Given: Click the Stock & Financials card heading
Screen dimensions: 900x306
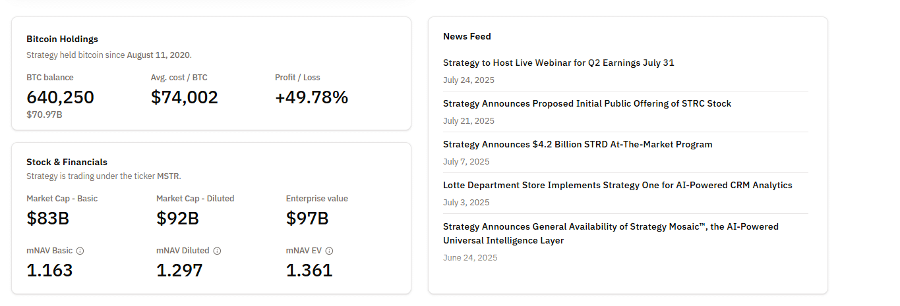Looking at the screenshot, I should coord(67,162).
